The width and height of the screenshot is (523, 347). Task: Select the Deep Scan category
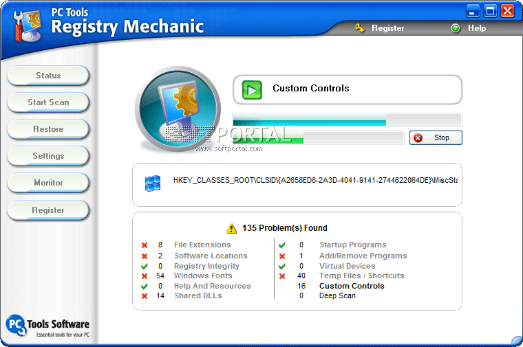tap(337, 295)
